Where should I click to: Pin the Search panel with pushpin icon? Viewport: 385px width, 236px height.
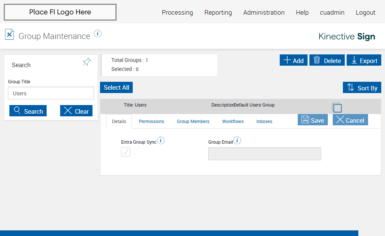click(86, 62)
